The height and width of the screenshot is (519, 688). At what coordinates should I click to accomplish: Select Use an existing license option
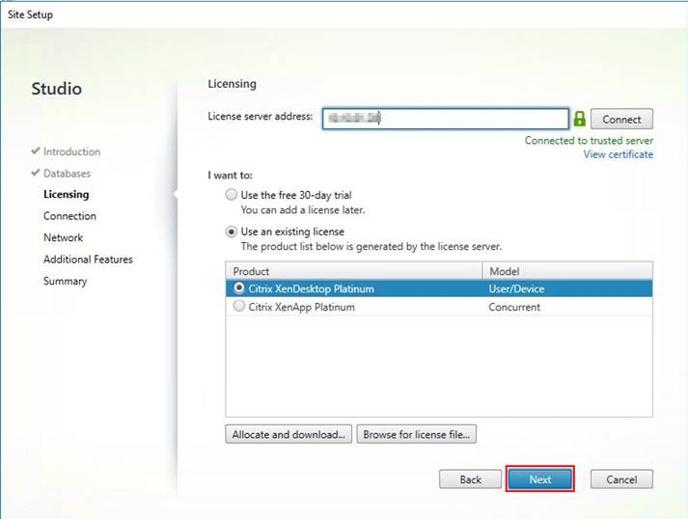pos(232,232)
